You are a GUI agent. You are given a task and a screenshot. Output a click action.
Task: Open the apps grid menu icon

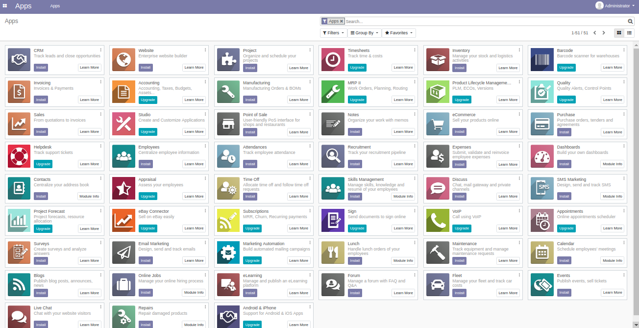tap(5, 6)
